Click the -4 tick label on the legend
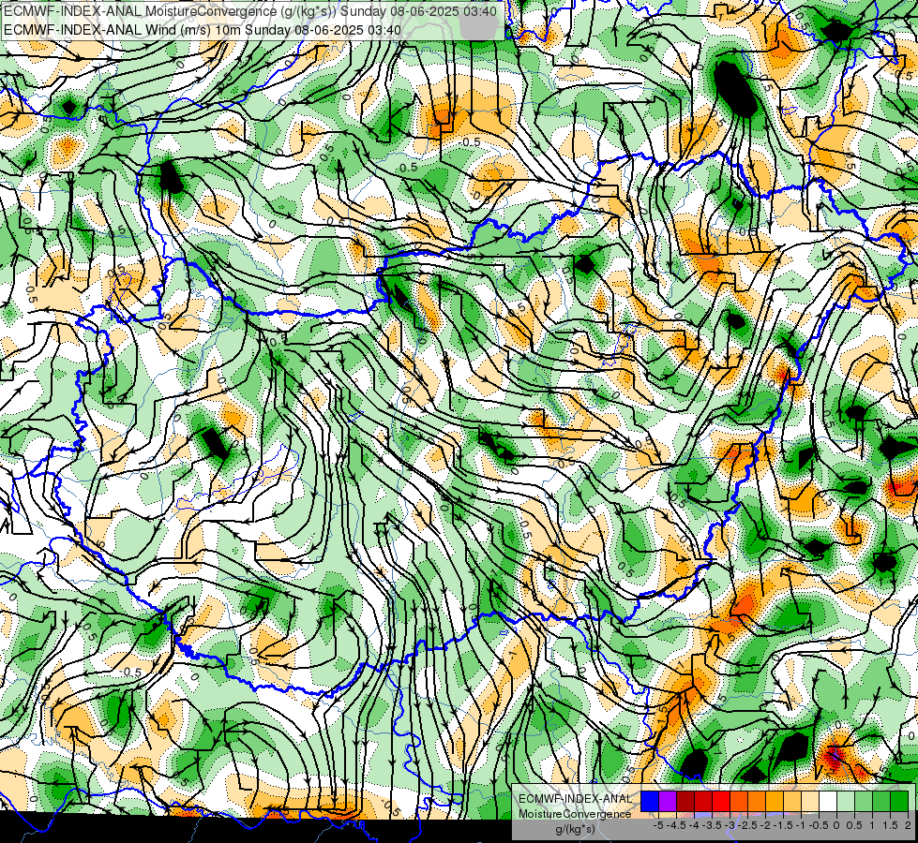This screenshot has width=918, height=843. coord(694,825)
